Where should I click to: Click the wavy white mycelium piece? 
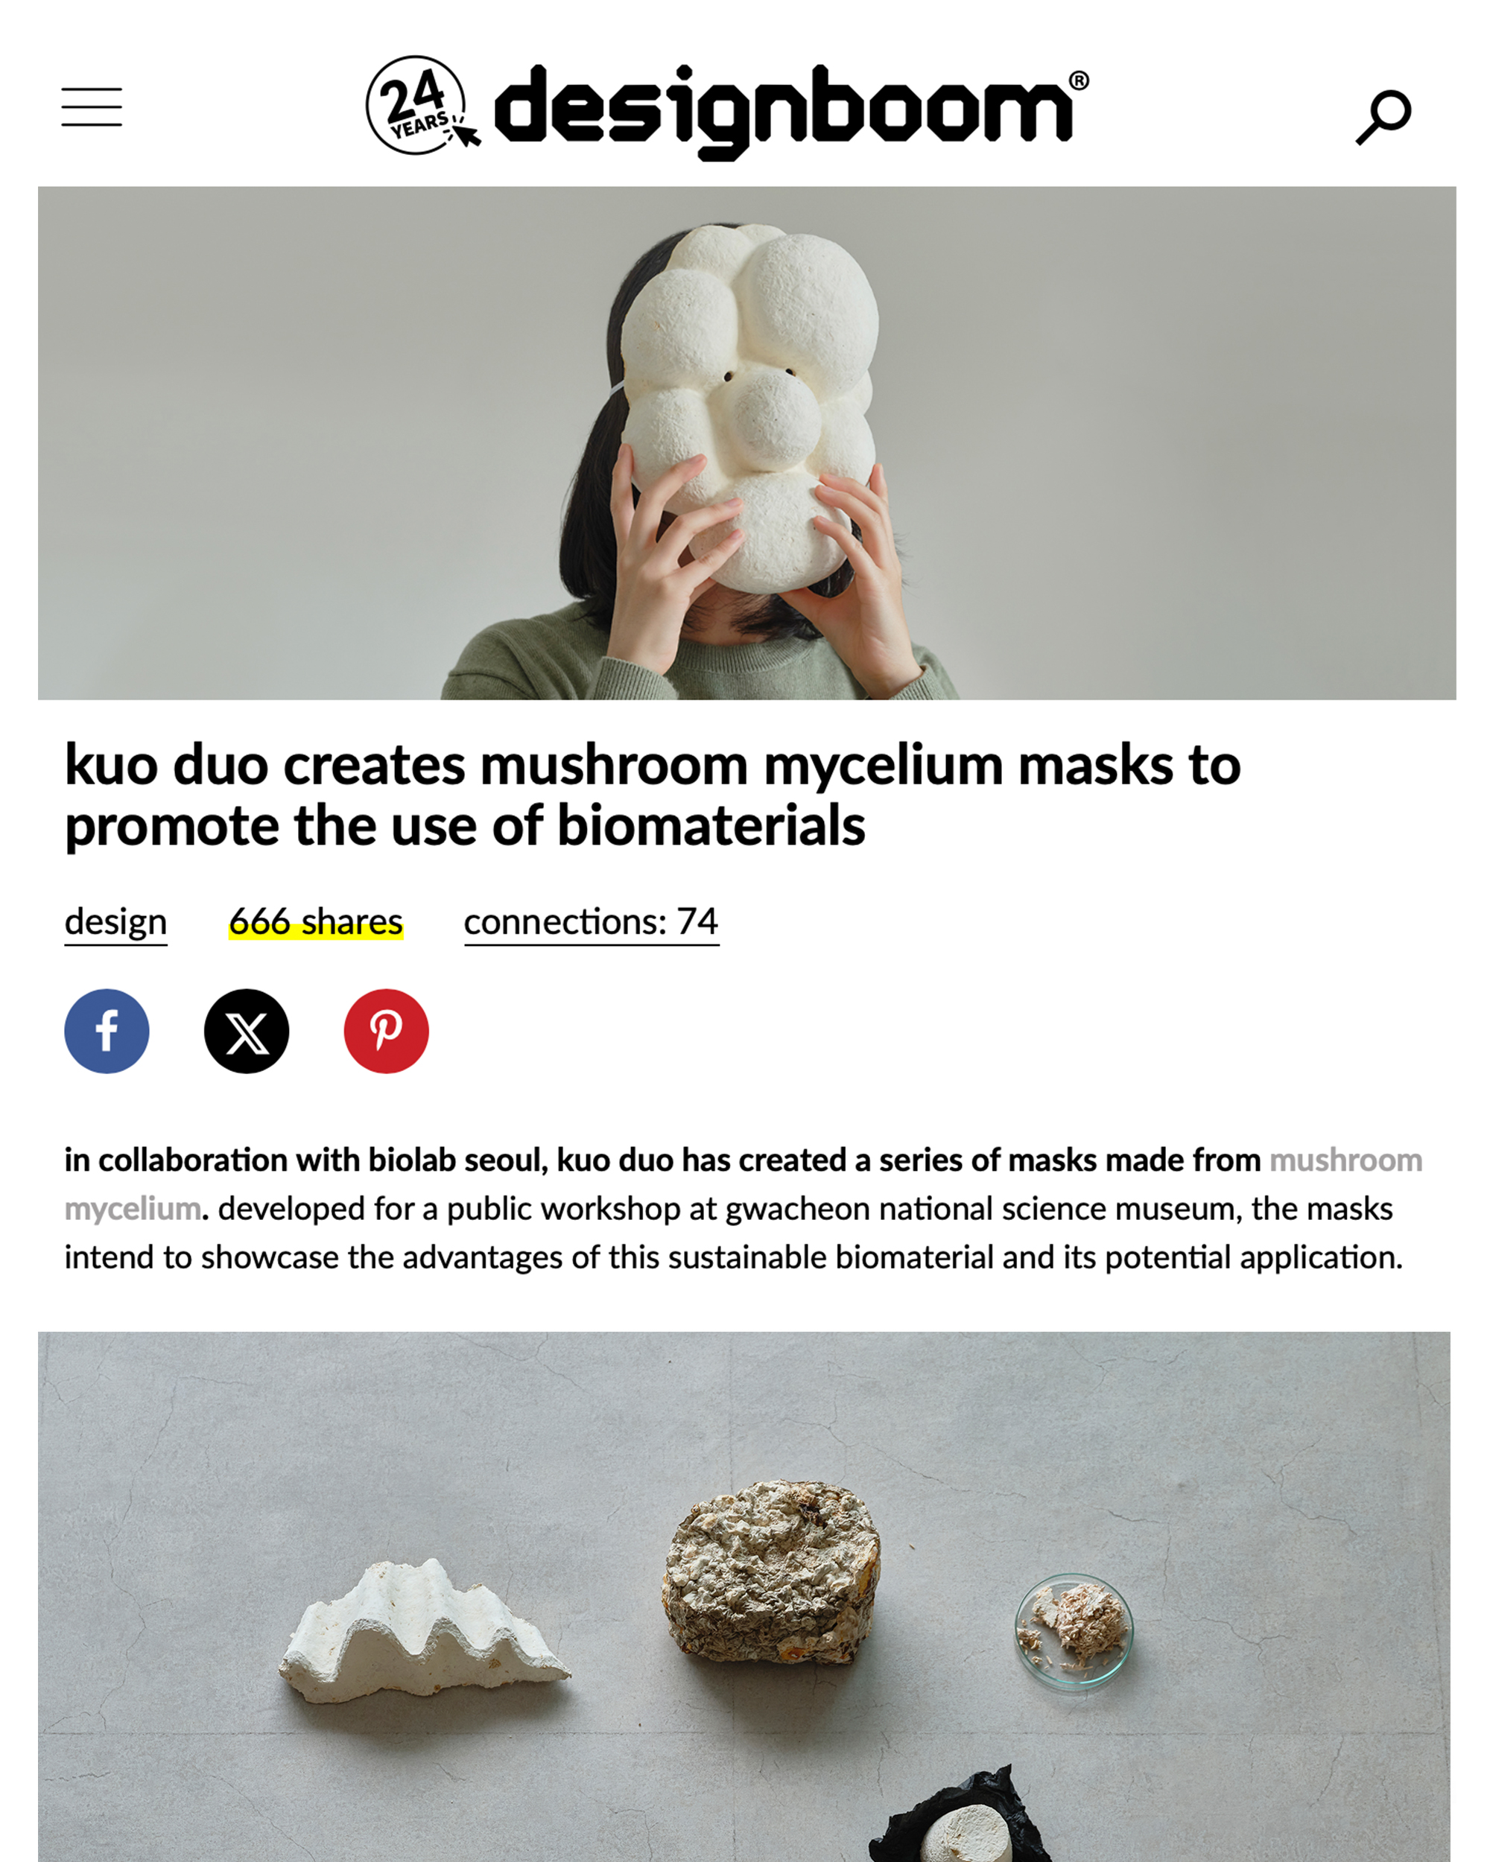[x=423, y=1631]
